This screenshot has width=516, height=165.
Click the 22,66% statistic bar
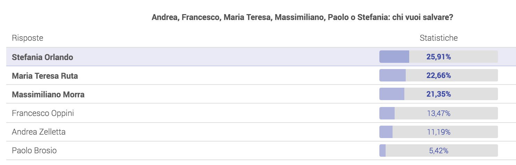coord(438,75)
